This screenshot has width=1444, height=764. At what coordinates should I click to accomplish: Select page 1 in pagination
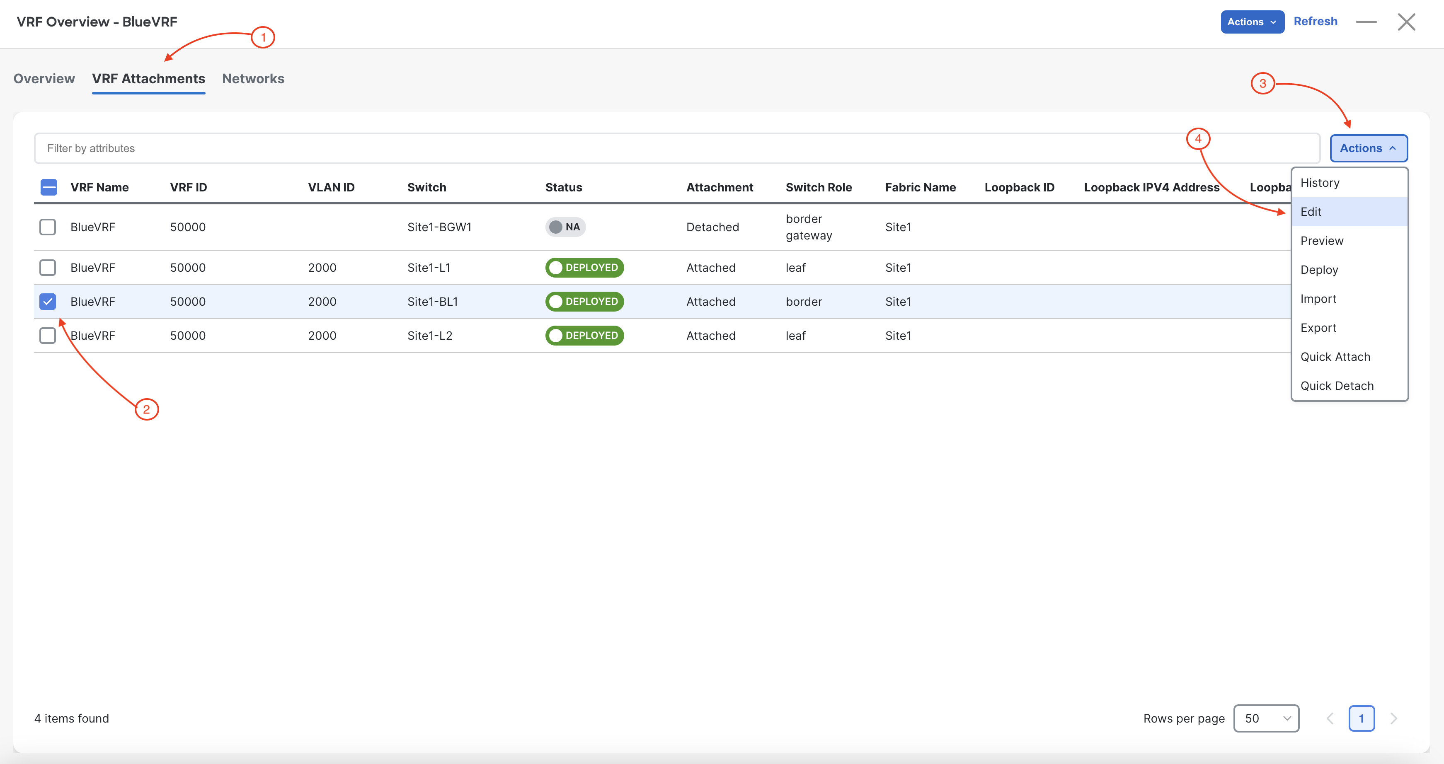coord(1361,718)
